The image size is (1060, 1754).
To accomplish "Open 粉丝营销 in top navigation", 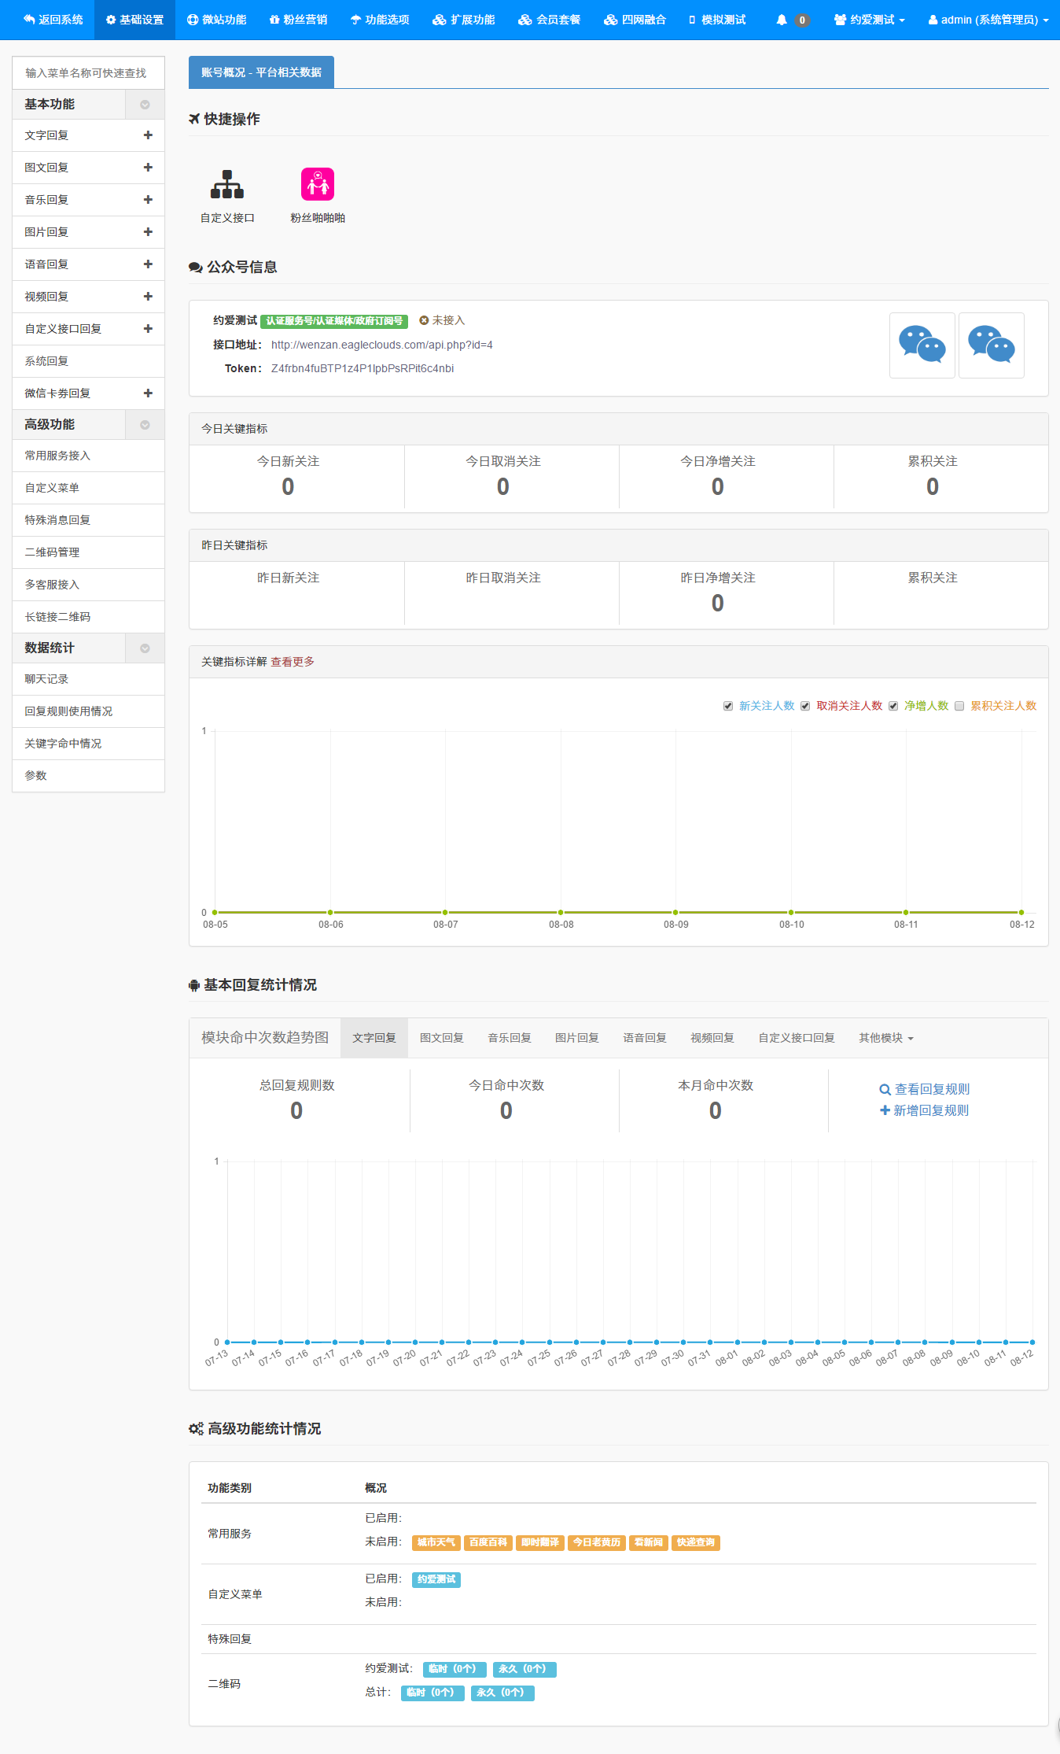I will (x=298, y=20).
